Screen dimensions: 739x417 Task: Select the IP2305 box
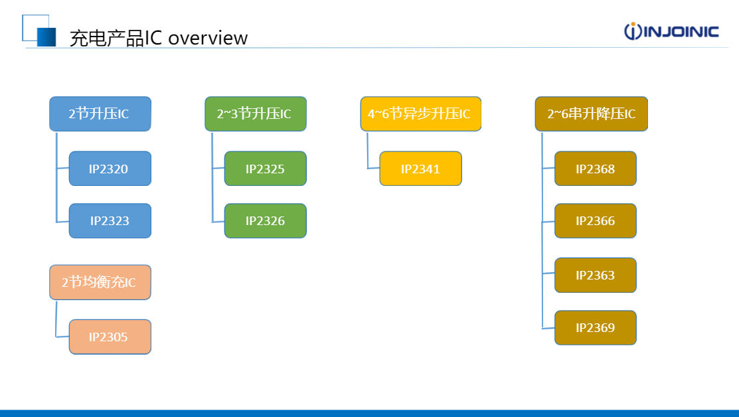(x=110, y=337)
